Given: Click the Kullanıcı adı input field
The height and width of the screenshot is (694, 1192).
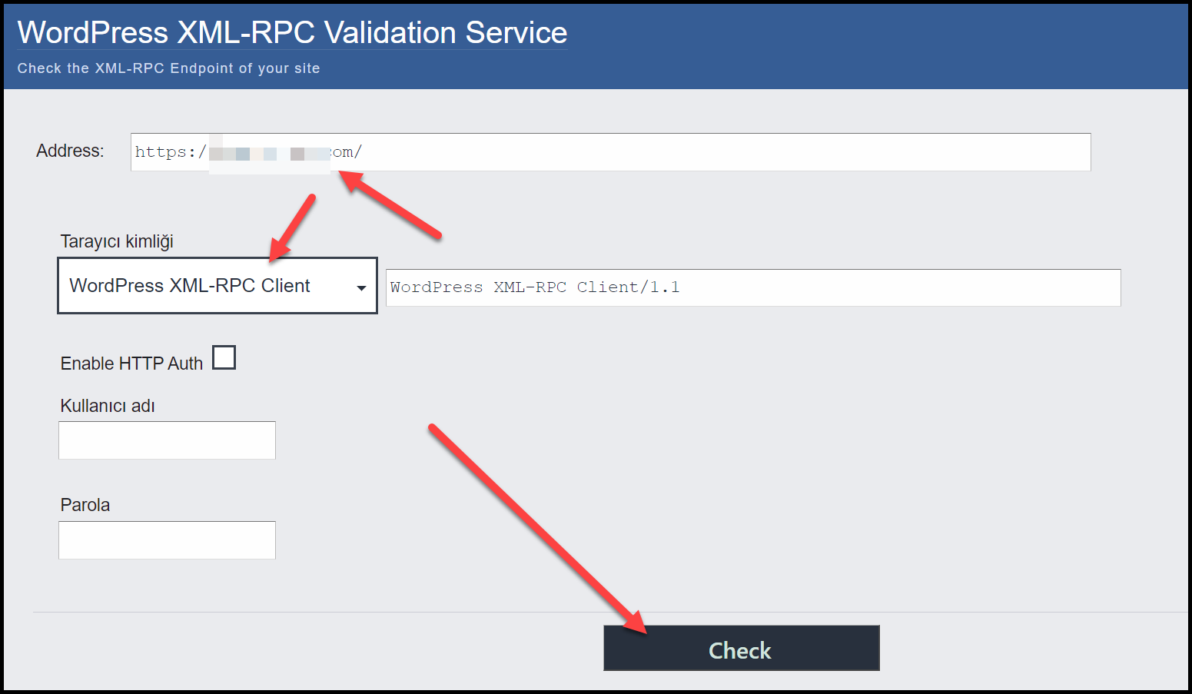Looking at the screenshot, I should (x=167, y=440).
